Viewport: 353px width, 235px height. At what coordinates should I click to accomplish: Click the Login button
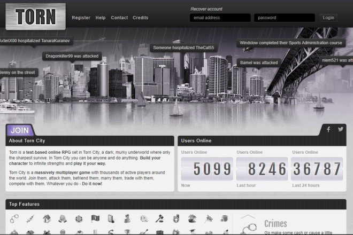(x=328, y=18)
